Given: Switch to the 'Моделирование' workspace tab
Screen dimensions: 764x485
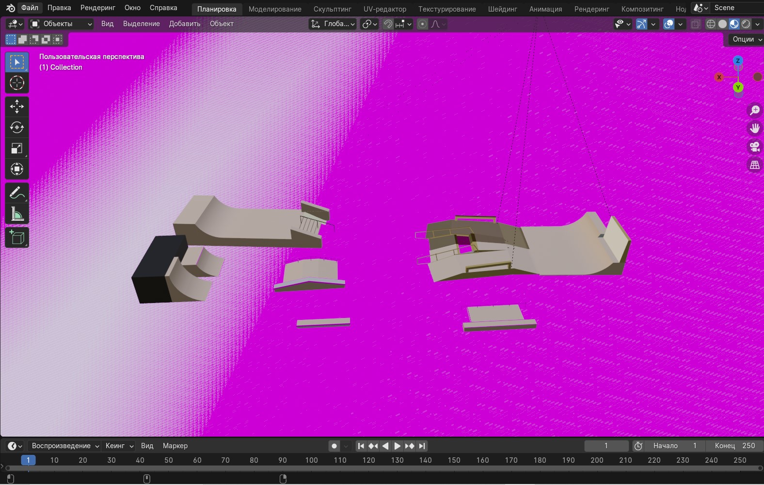Looking at the screenshot, I should tap(275, 9).
